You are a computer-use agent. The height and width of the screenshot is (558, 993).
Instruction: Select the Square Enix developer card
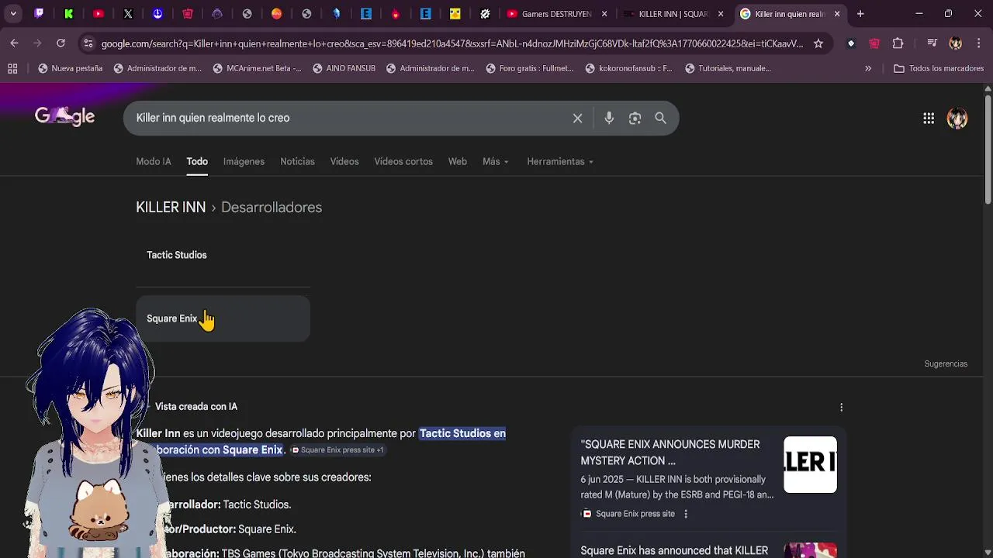pos(223,319)
